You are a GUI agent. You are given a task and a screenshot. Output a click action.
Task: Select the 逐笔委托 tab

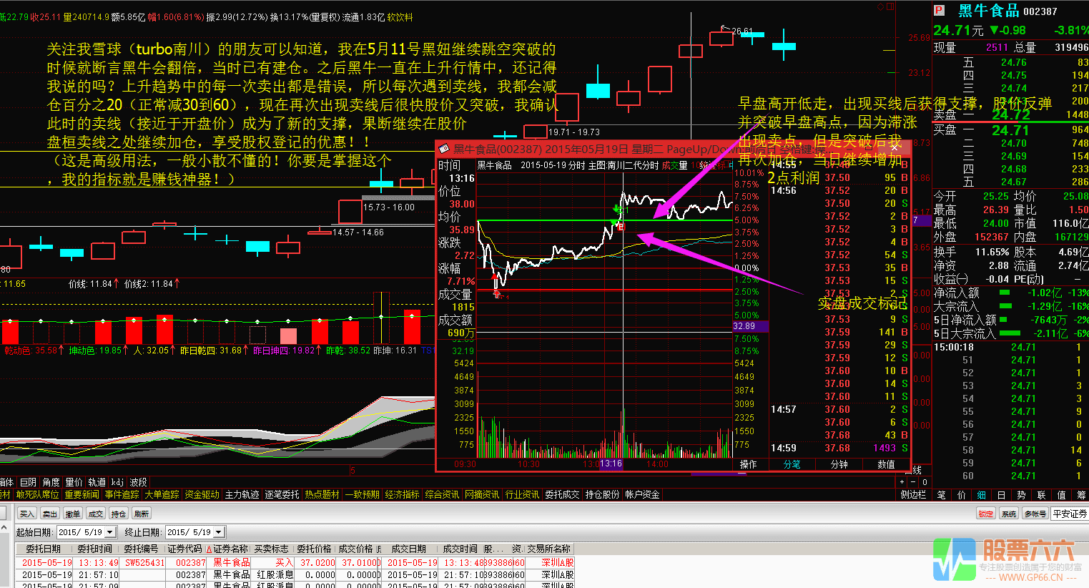[x=282, y=494]
